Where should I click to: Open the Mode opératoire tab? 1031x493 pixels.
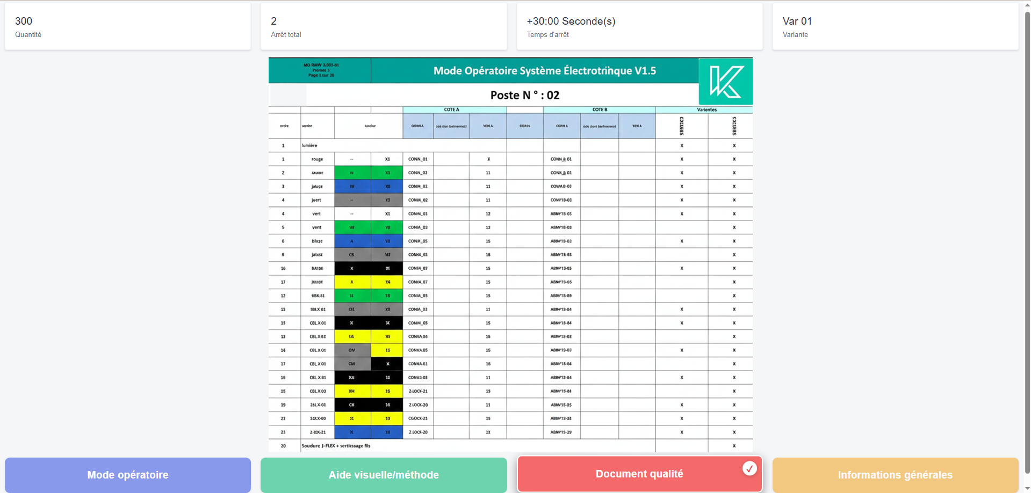tap(128, 475)
